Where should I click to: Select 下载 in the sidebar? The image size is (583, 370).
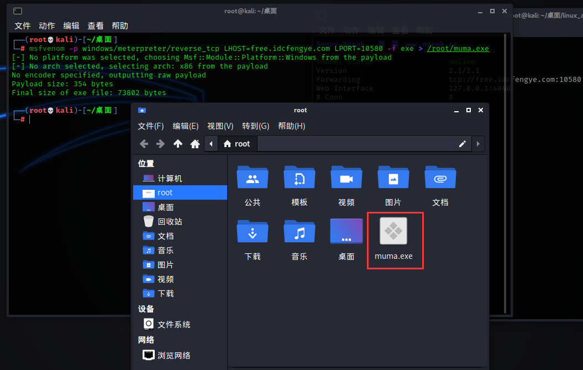[180, 293]
